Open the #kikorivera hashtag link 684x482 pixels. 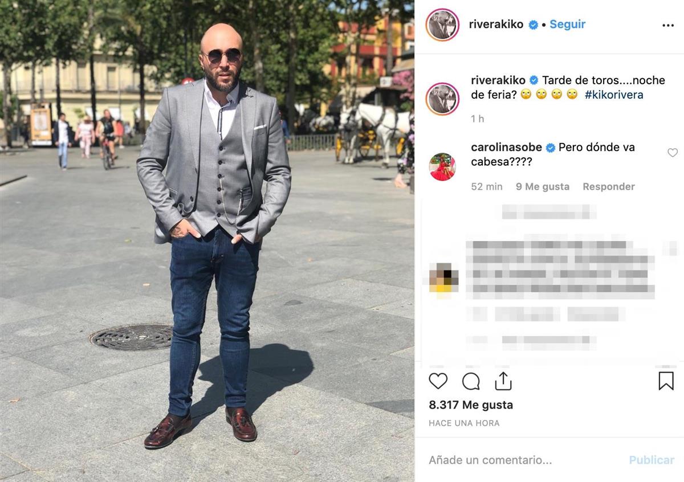614,95
